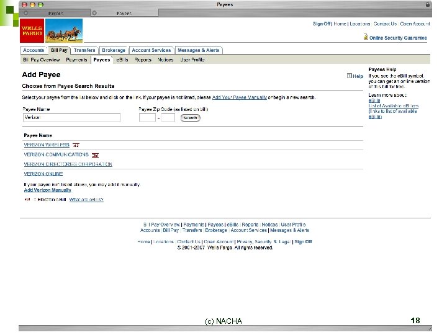This screenshot has height=335, width=447.
Task: Click footer Contact Us link
Action: (x=189, y=241)
